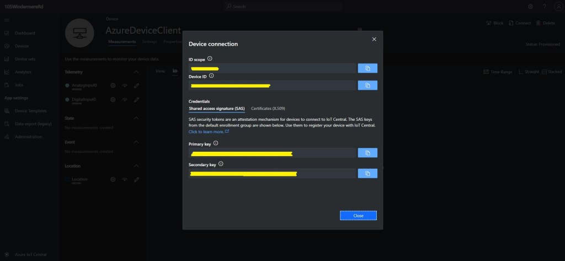Screen dimensions: 565x261
Task: Toggle visibility of Location measurement
Action: 125,179
